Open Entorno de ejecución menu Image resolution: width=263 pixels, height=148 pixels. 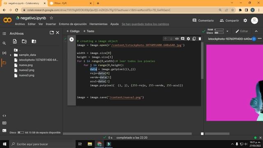point(73,24)
